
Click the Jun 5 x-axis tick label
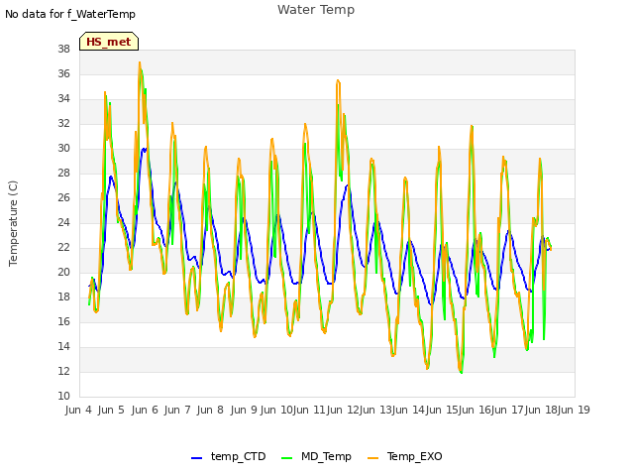111,410
